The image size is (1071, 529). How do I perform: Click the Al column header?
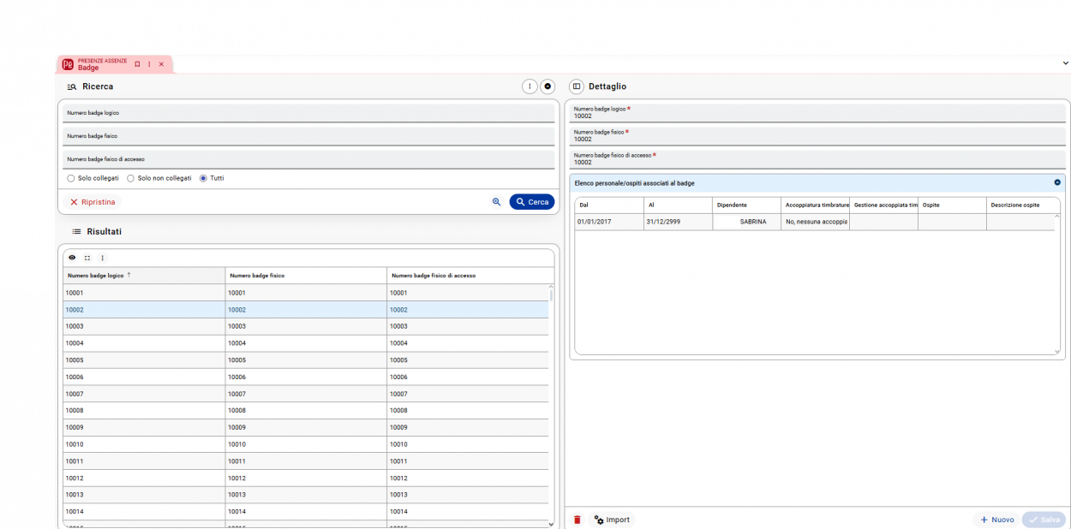tap(678, 205)
